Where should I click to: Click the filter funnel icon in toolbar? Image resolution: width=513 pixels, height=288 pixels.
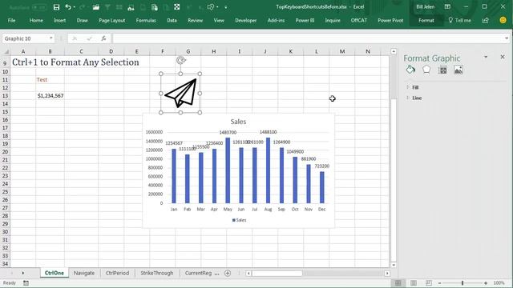pyautogui.click(x=107, y=7)
